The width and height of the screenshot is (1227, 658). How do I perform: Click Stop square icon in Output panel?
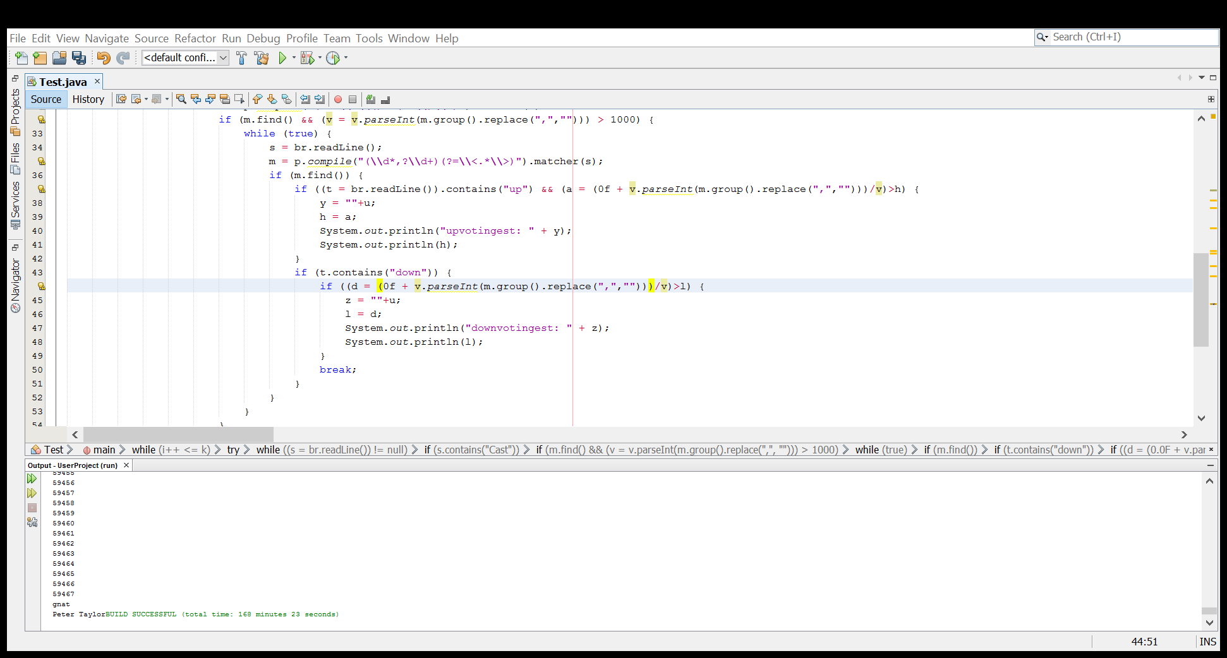[32, 508]
